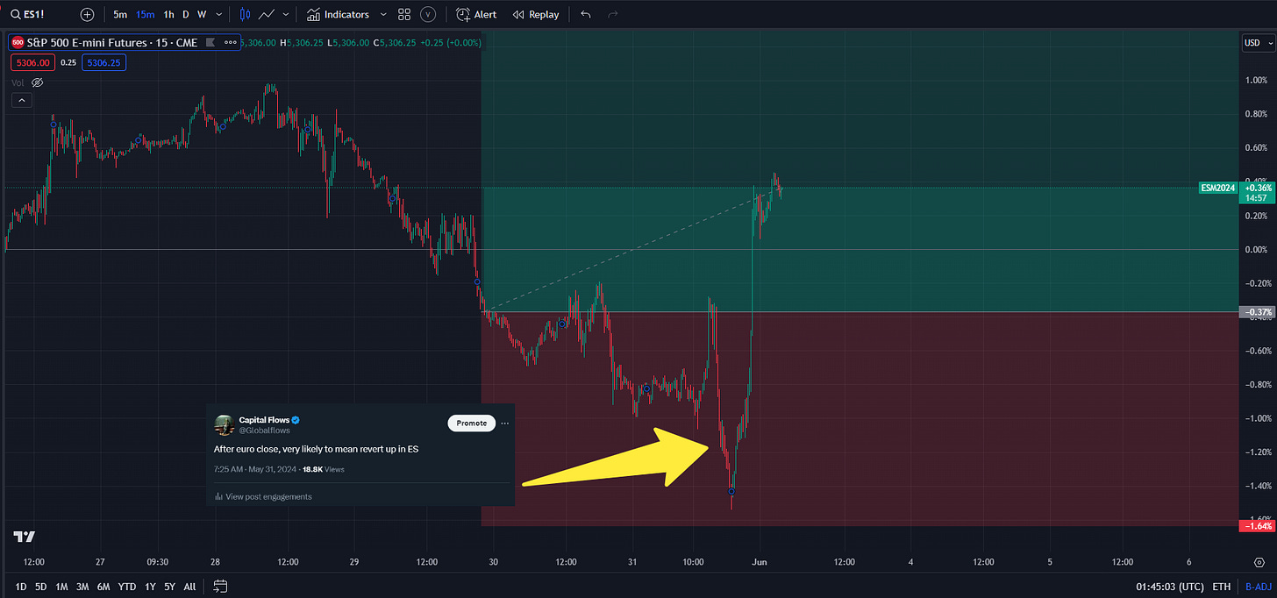This screenshot has width=1277, height=598.
Task: Set range to 1M
Action: 61,586
